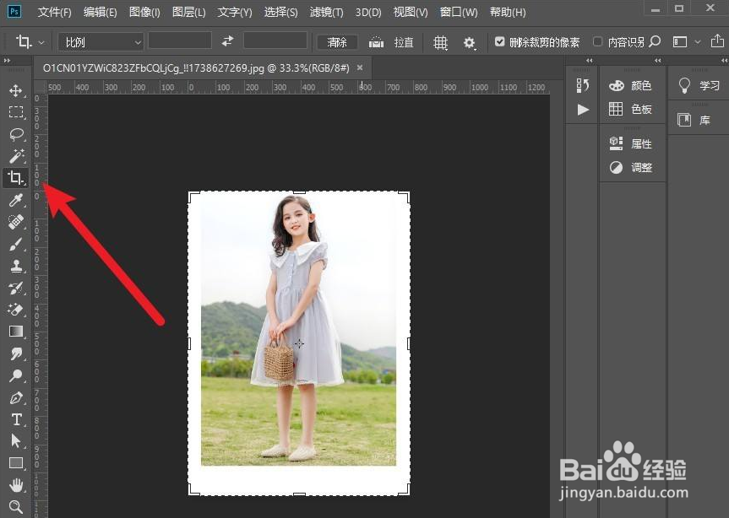Expand the collapsed toolbox panel arrows
Image resolution: width=729 pixels, height=518 pixels.
coord(7,61)
